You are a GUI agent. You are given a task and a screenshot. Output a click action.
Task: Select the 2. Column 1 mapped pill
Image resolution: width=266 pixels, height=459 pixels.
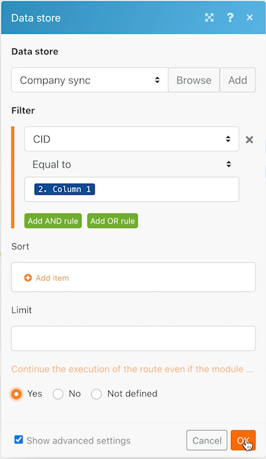pyautogui.click(x=64, y=189)
